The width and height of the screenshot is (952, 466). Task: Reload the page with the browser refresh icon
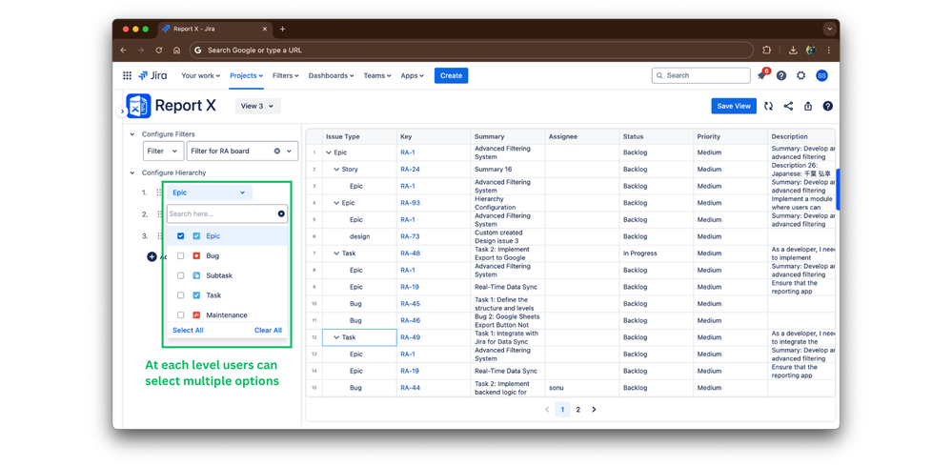pyautogui.click(x=159, y=51)
